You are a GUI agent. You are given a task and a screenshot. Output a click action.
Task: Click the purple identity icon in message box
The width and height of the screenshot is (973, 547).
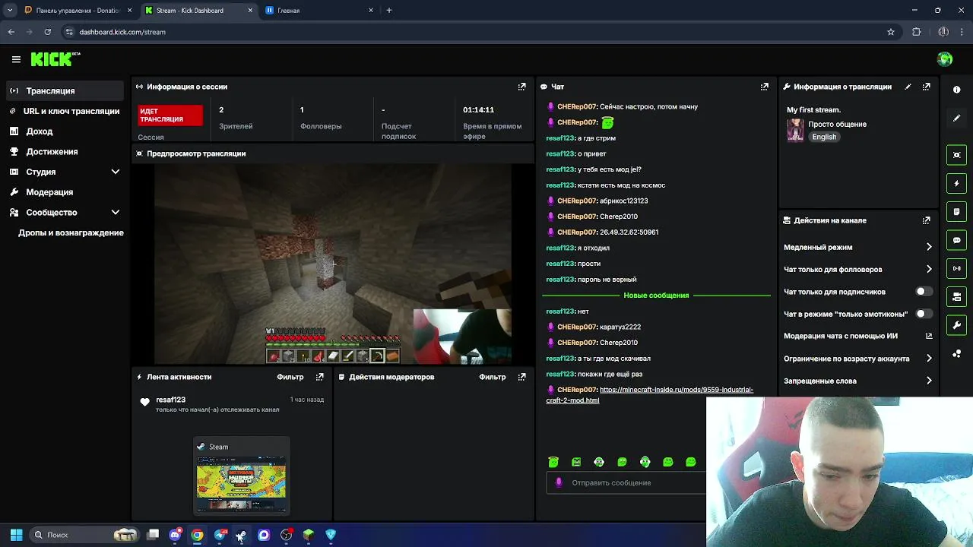(x=559, y=482)
